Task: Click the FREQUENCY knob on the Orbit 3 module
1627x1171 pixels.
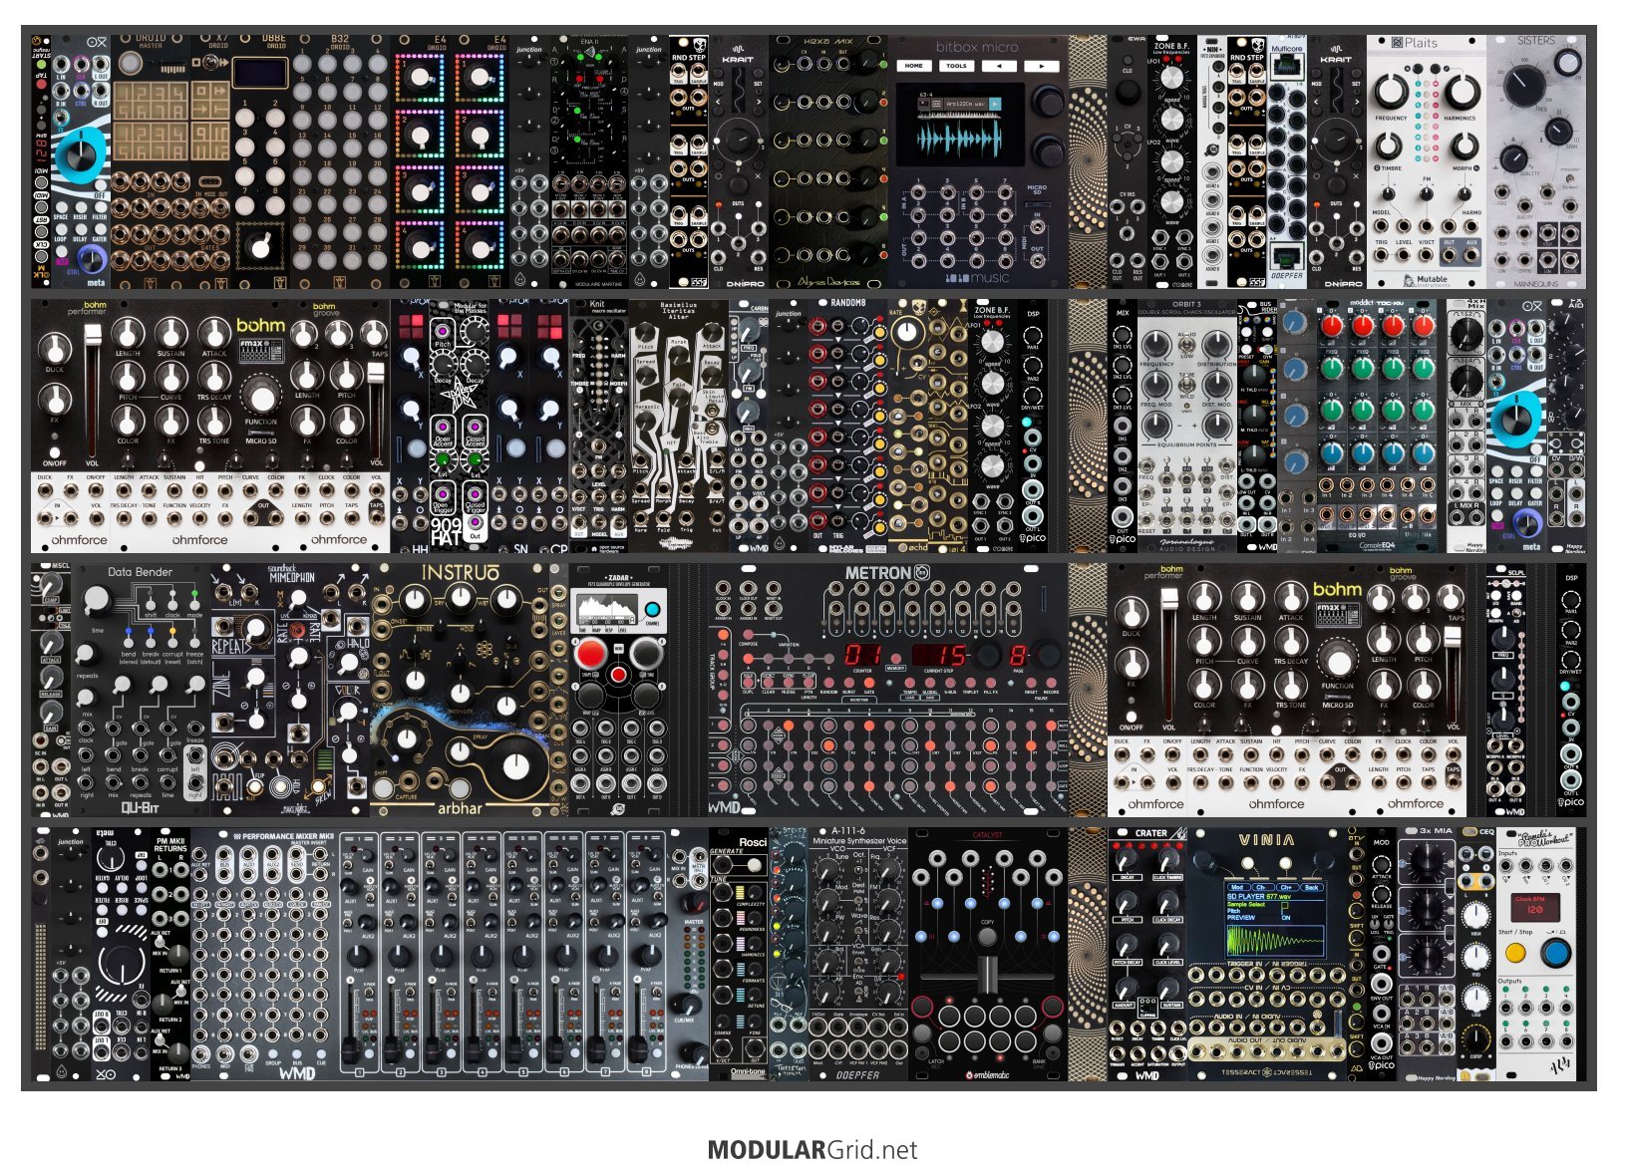Action: point(1156,344)
